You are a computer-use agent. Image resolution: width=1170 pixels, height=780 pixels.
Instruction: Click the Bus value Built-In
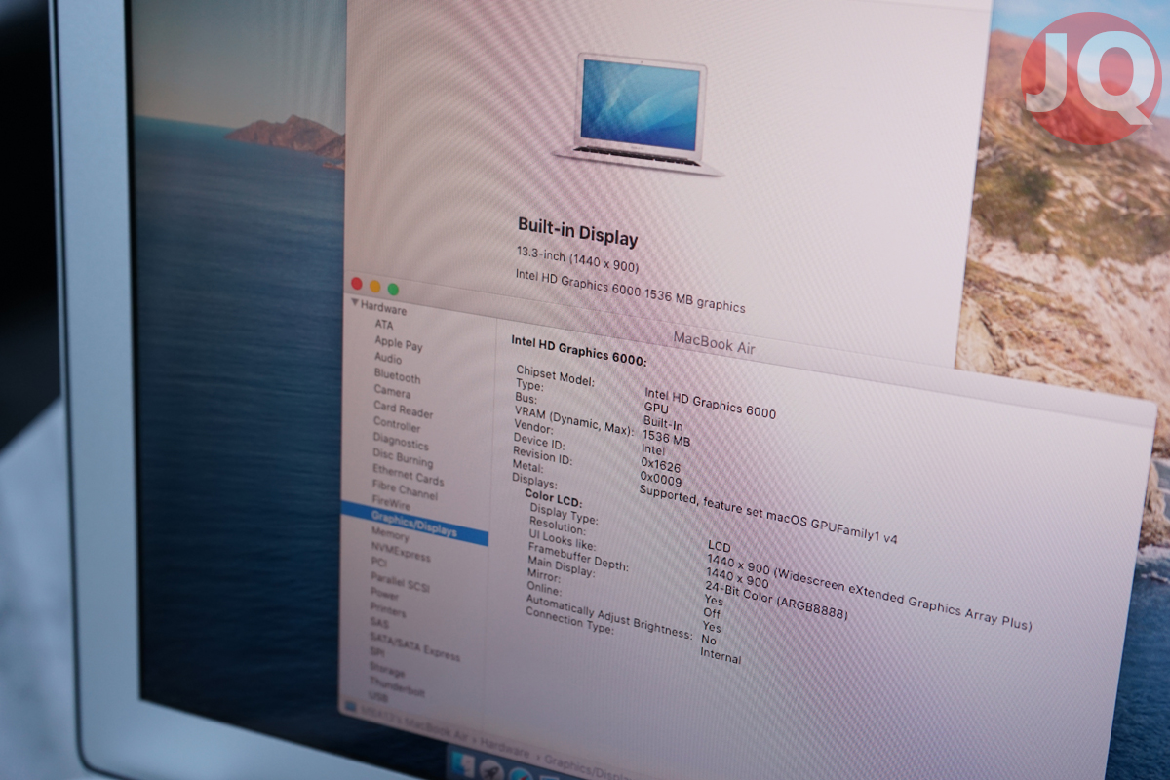[662, 423]
